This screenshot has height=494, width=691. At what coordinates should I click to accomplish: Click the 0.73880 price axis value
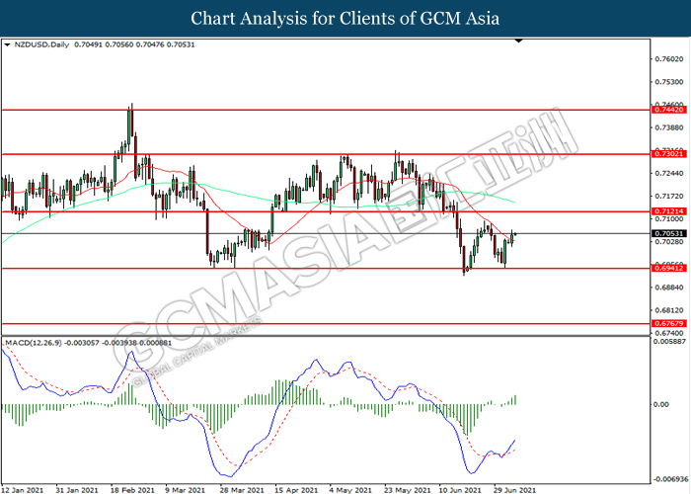pos(669,127)
